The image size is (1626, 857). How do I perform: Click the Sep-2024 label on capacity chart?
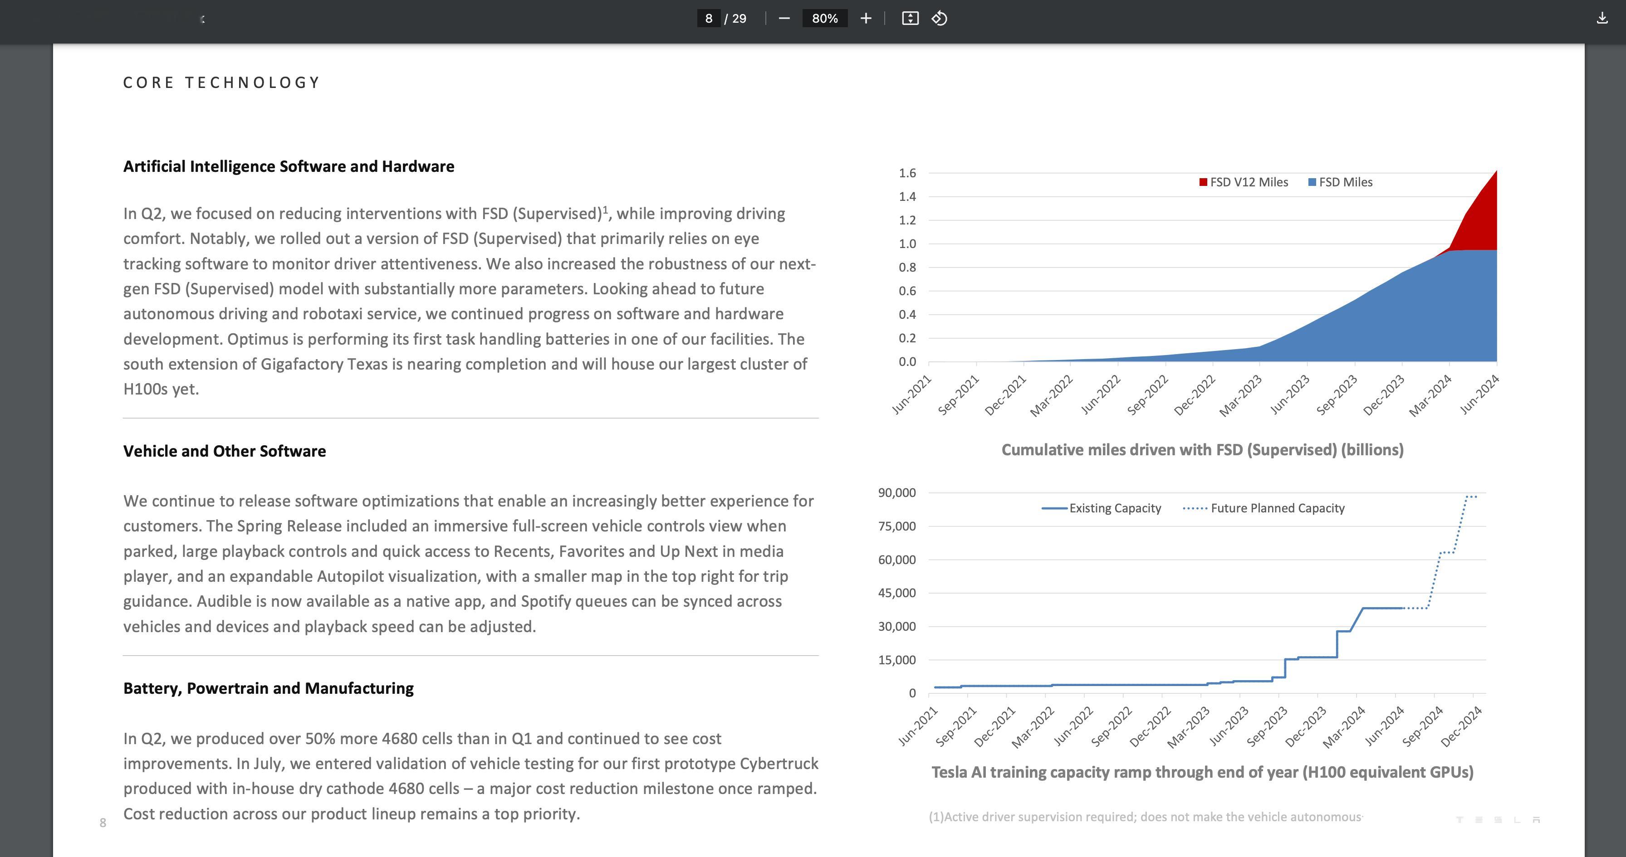coord(1423,726)
